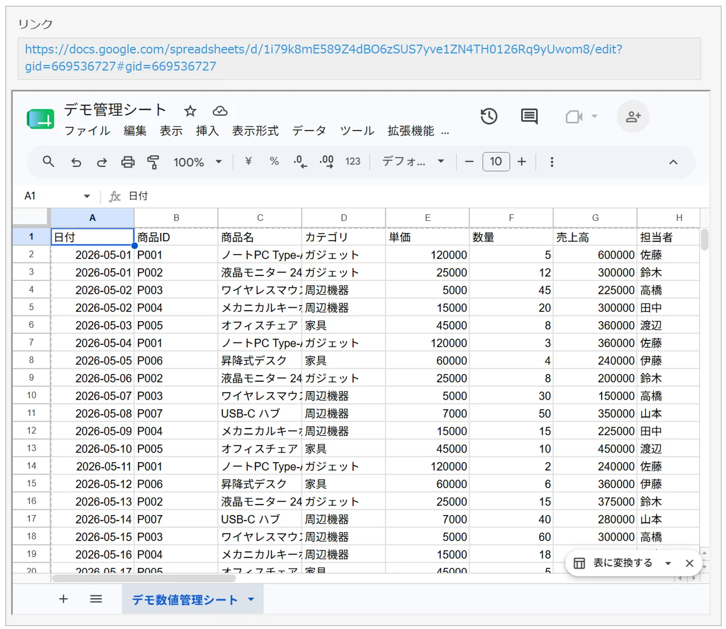
Task: Click the font size field showing 10
Action: 496,162
